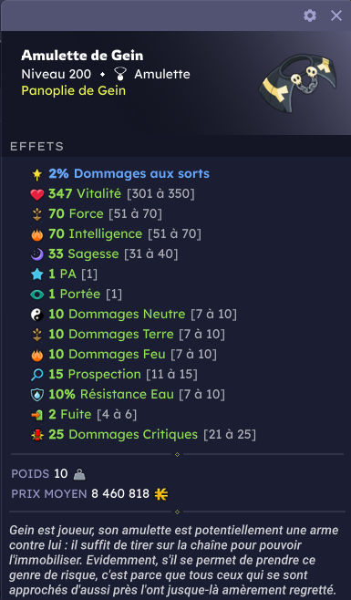Image resolution: width=351 pixels, height=600 pixels.
Task: Click the Dommages Critiques icon
Action: pos(37,435)
